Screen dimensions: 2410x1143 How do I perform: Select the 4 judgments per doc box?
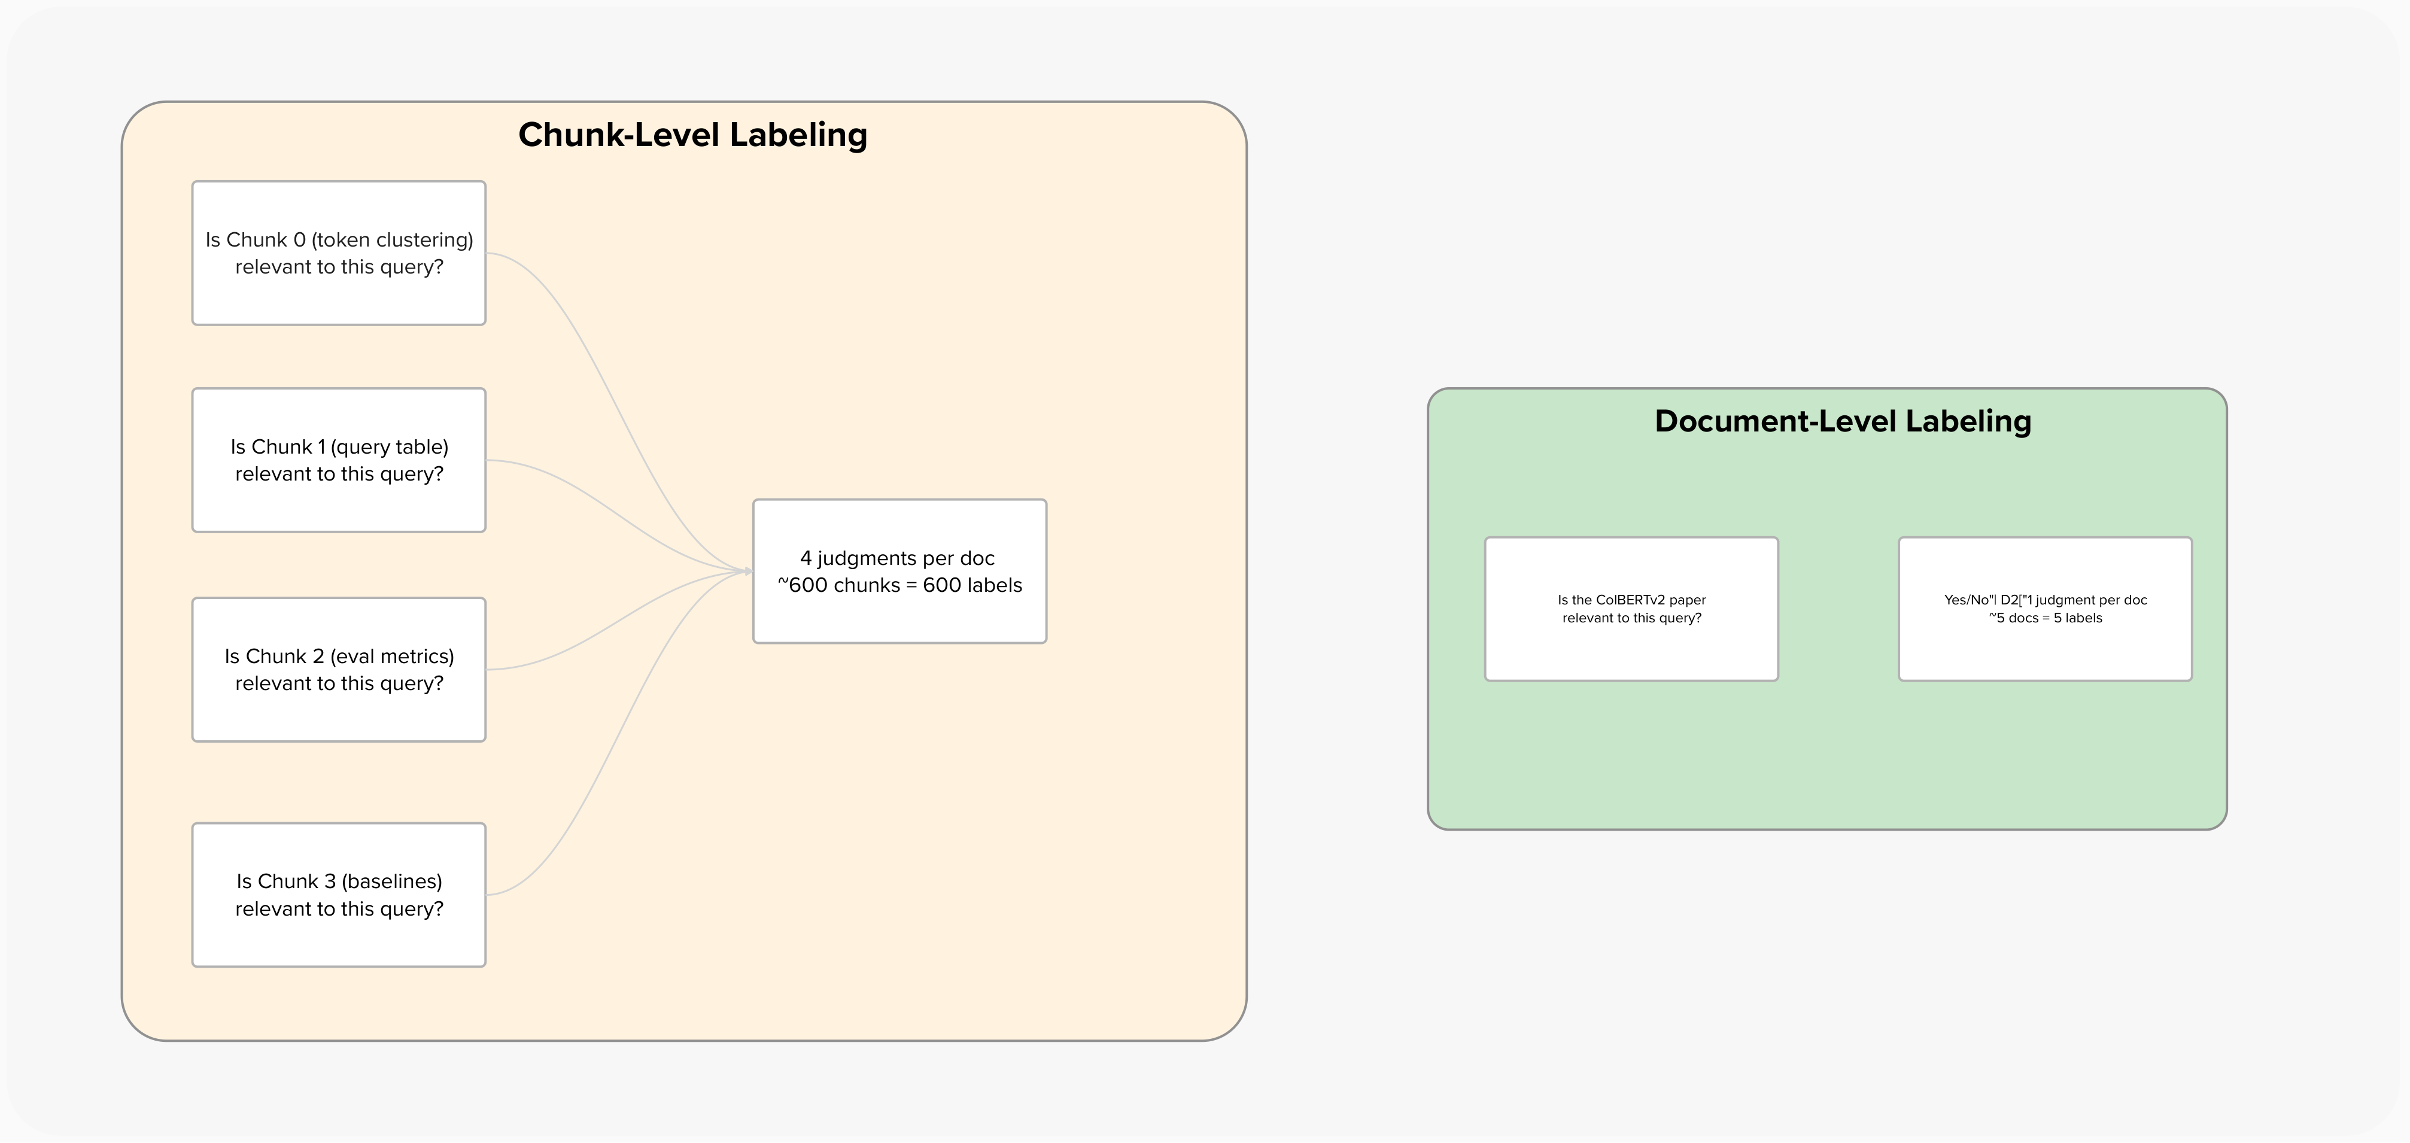click(899, 570)
